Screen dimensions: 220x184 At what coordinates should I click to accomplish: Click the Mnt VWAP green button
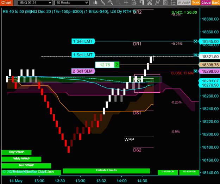(26, 166)
